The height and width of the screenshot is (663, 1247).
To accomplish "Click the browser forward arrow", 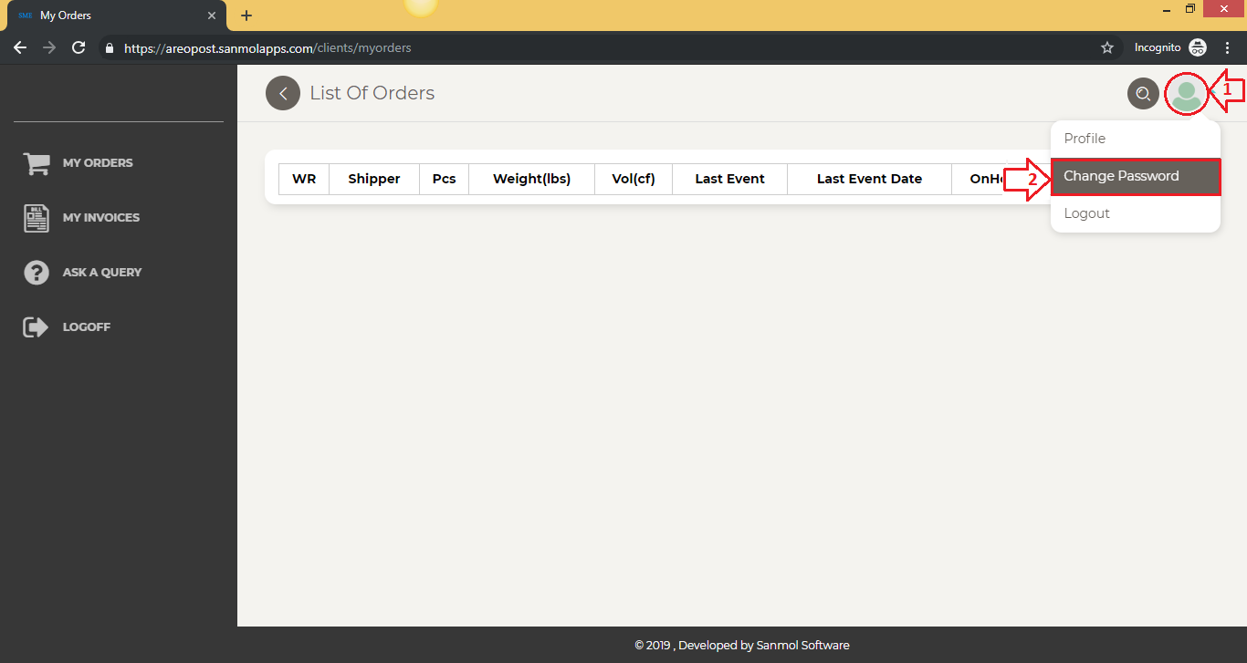I will [49, 47].
